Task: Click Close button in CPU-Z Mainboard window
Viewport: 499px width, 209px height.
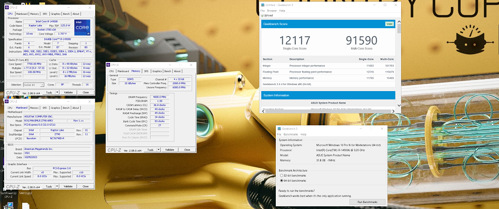Action: coord(85,186)
